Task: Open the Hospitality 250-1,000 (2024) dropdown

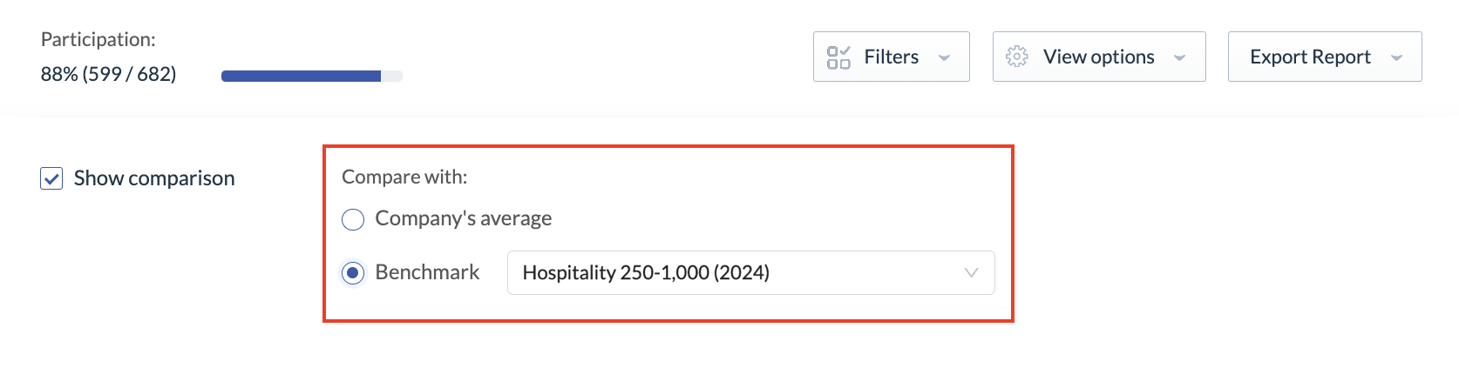Action: click(x=750, y=273)
